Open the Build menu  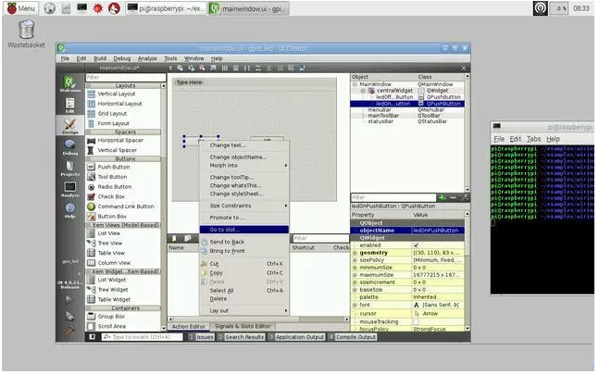pyautogui.click(x=99, y=58)
